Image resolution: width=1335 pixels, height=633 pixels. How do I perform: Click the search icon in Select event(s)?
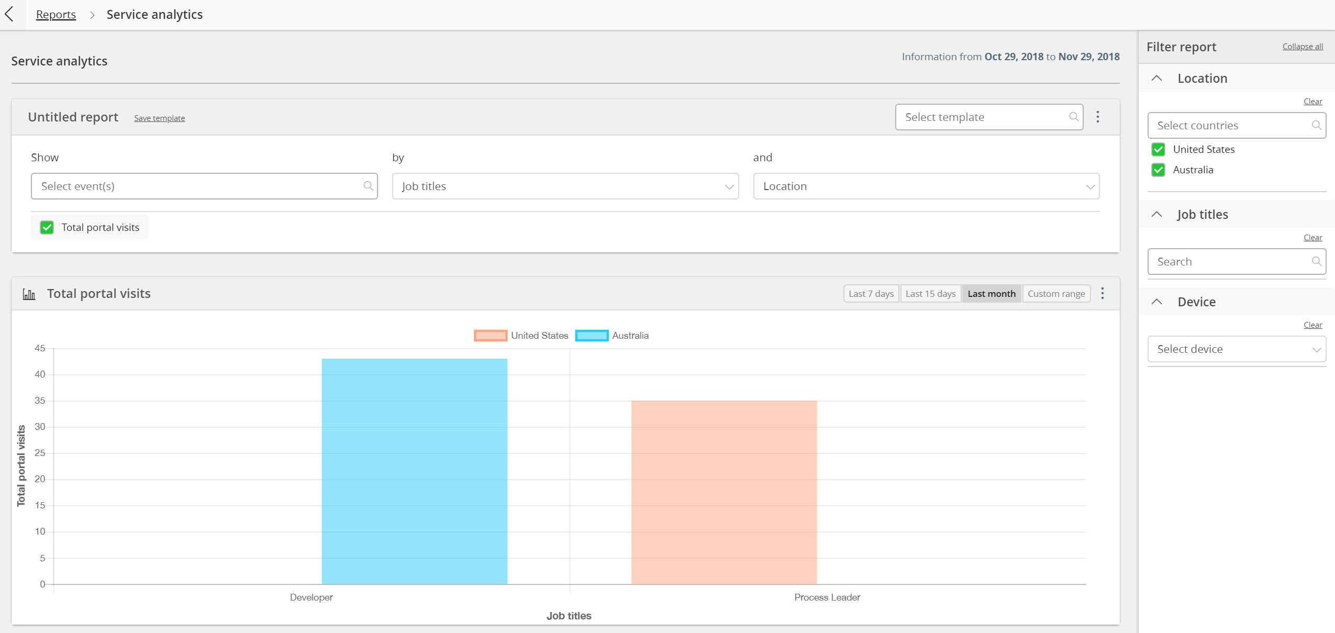pyautogui.click(x=367, y=185)
